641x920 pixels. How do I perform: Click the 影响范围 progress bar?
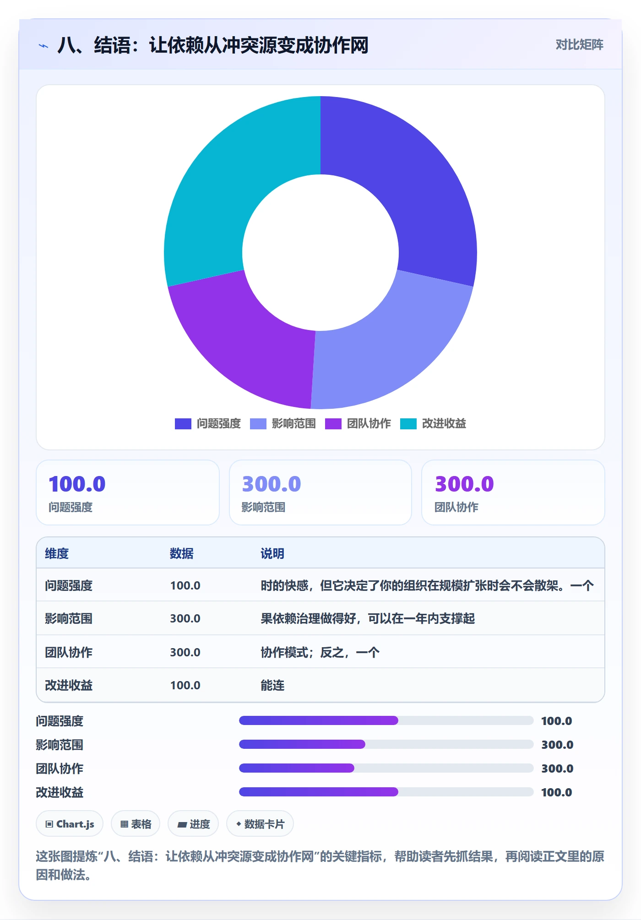tap(386, 745)
